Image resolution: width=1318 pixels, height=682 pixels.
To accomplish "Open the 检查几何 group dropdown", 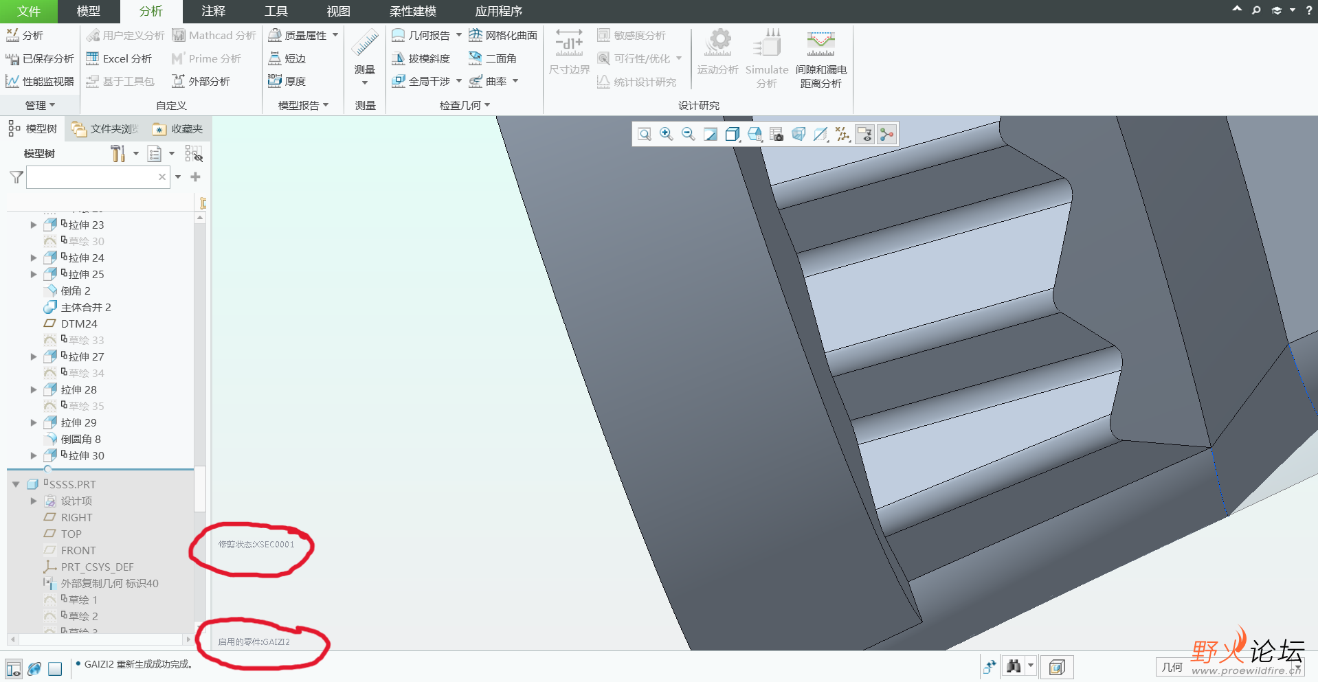I will pos(465,105).
